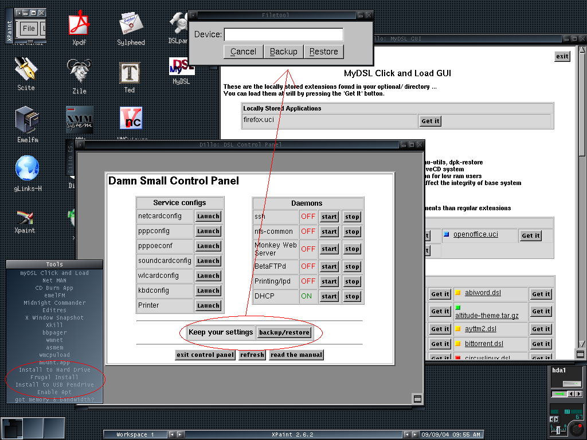Viewport: 587px width, 440px height.
Task: Choose Midnight Commander from Tools menu
Action: [54, 302]
